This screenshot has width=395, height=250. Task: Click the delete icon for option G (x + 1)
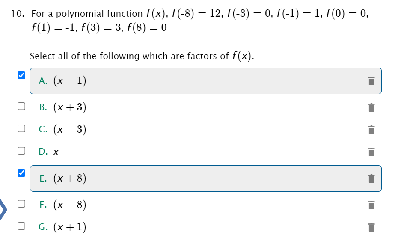371,226
